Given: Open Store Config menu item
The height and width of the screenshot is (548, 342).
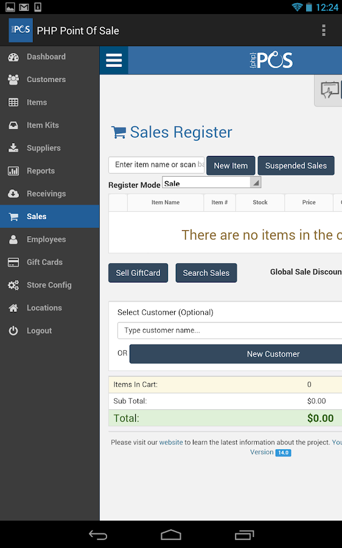Looking at the screenshot, I should click(50, 285).
